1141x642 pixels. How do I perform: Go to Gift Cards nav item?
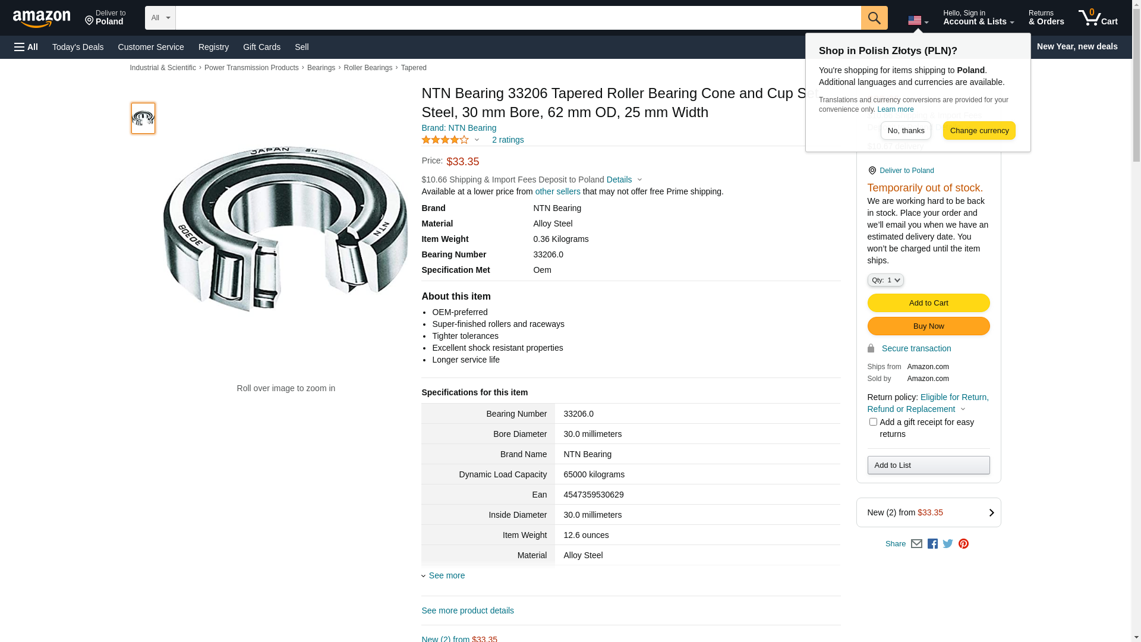pyautogui.click(x=261, y=47)
